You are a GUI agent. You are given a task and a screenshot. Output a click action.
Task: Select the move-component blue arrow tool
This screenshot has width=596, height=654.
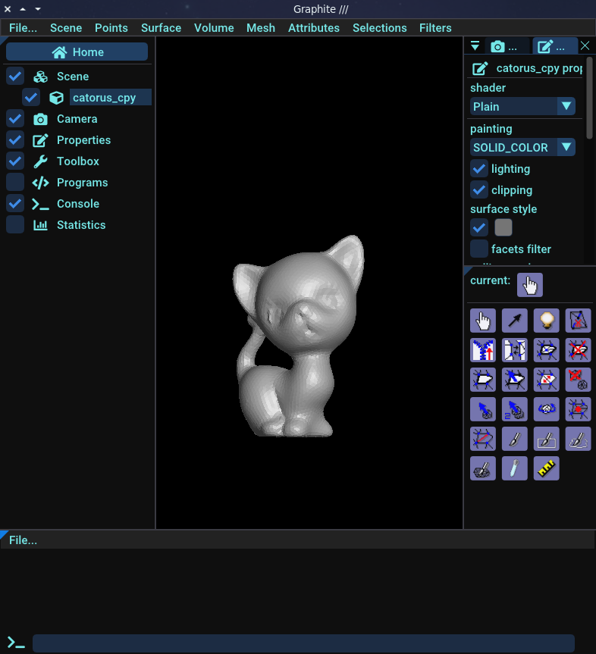pyautogui.click(x=483, y=409)
